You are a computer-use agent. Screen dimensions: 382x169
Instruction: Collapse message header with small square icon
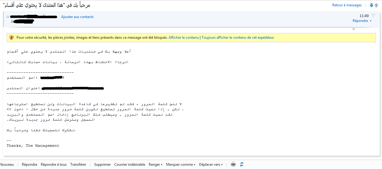[x=8, y=17]
